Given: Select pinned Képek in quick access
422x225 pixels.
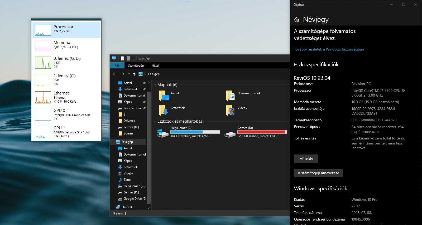Looking at the screenshot, I should coord(128,102).
